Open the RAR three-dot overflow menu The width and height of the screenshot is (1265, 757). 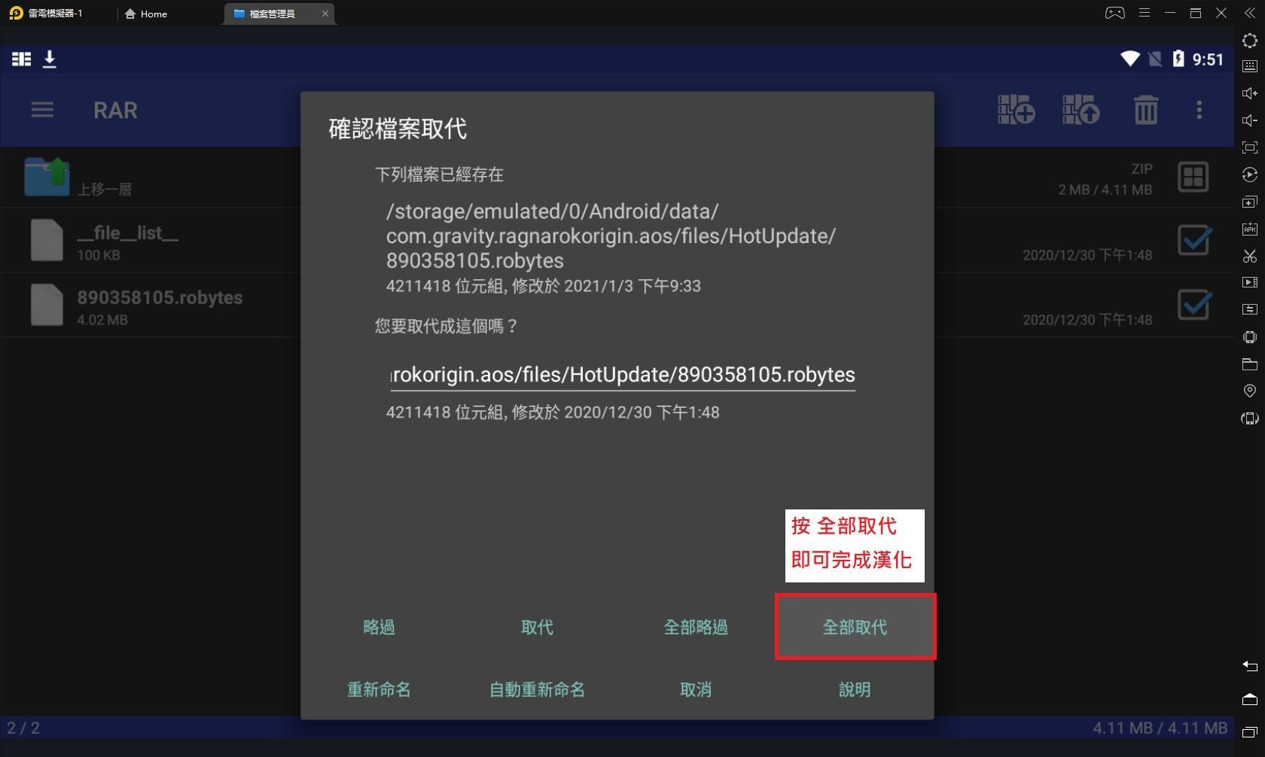tap(1199, 110)
